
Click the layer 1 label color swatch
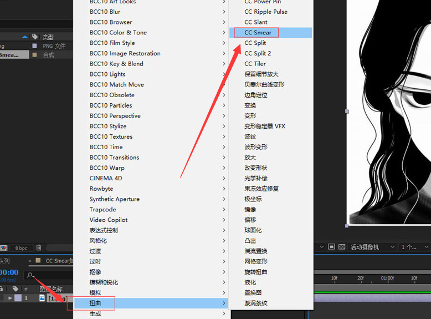[x=18, y=298]
